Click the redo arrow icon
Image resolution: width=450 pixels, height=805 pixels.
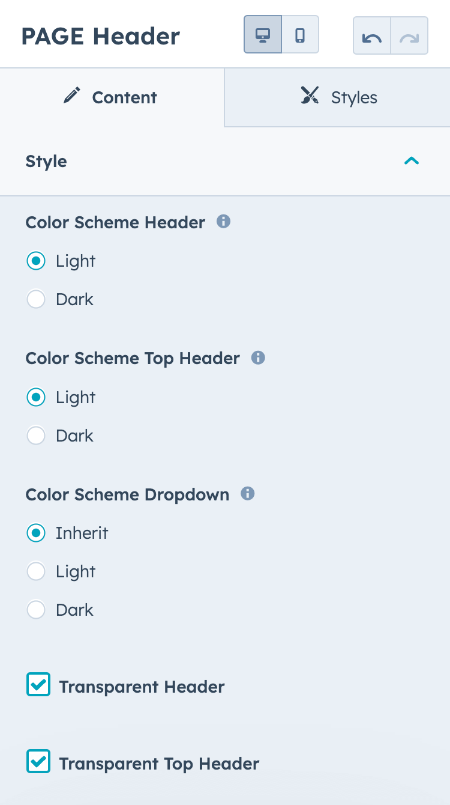tap(409, 37)
